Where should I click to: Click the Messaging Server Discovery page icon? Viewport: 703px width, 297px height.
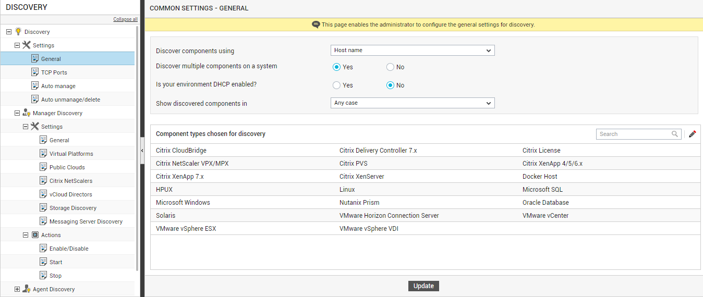click(x=43, y=221)
